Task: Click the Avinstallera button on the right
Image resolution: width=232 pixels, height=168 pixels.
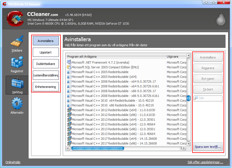Action: coord(208,57)
